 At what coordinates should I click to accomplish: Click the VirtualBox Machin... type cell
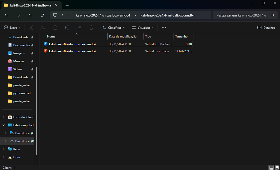tap(158, 44)
